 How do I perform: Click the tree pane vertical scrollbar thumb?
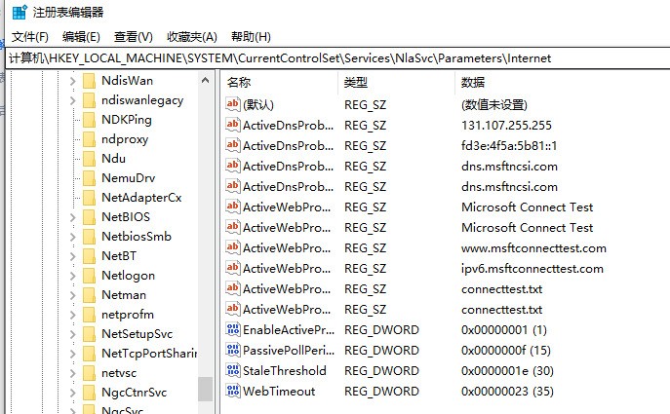[205, 389]
